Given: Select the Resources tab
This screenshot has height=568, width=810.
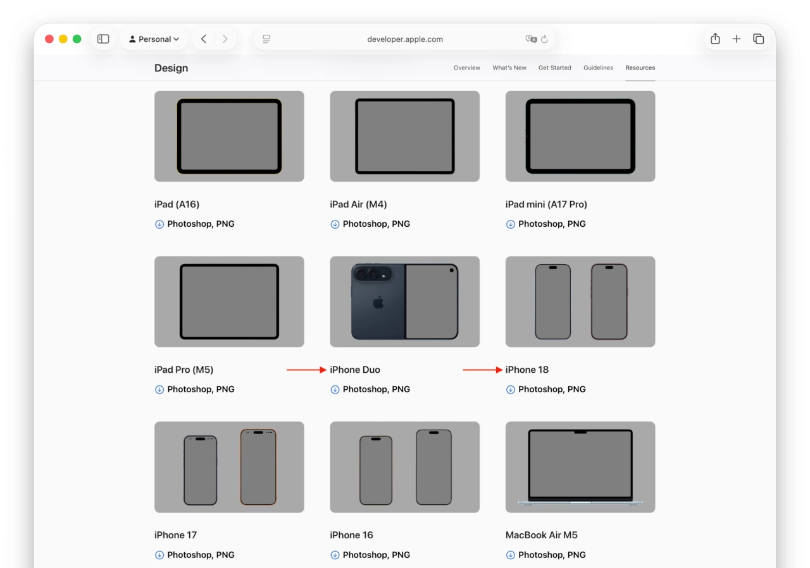Looking at the screenshot, I should [x=640, y=68].
